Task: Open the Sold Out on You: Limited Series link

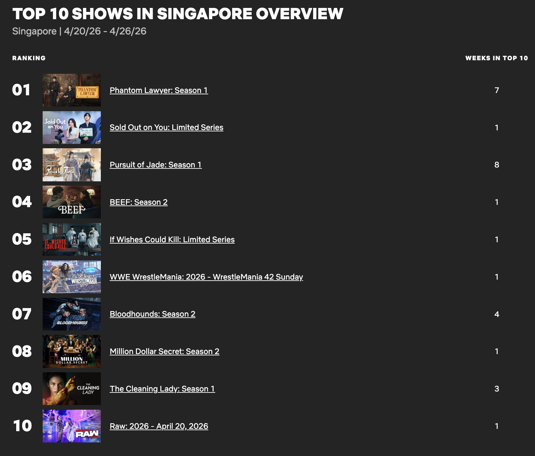Action: (166, 127)
